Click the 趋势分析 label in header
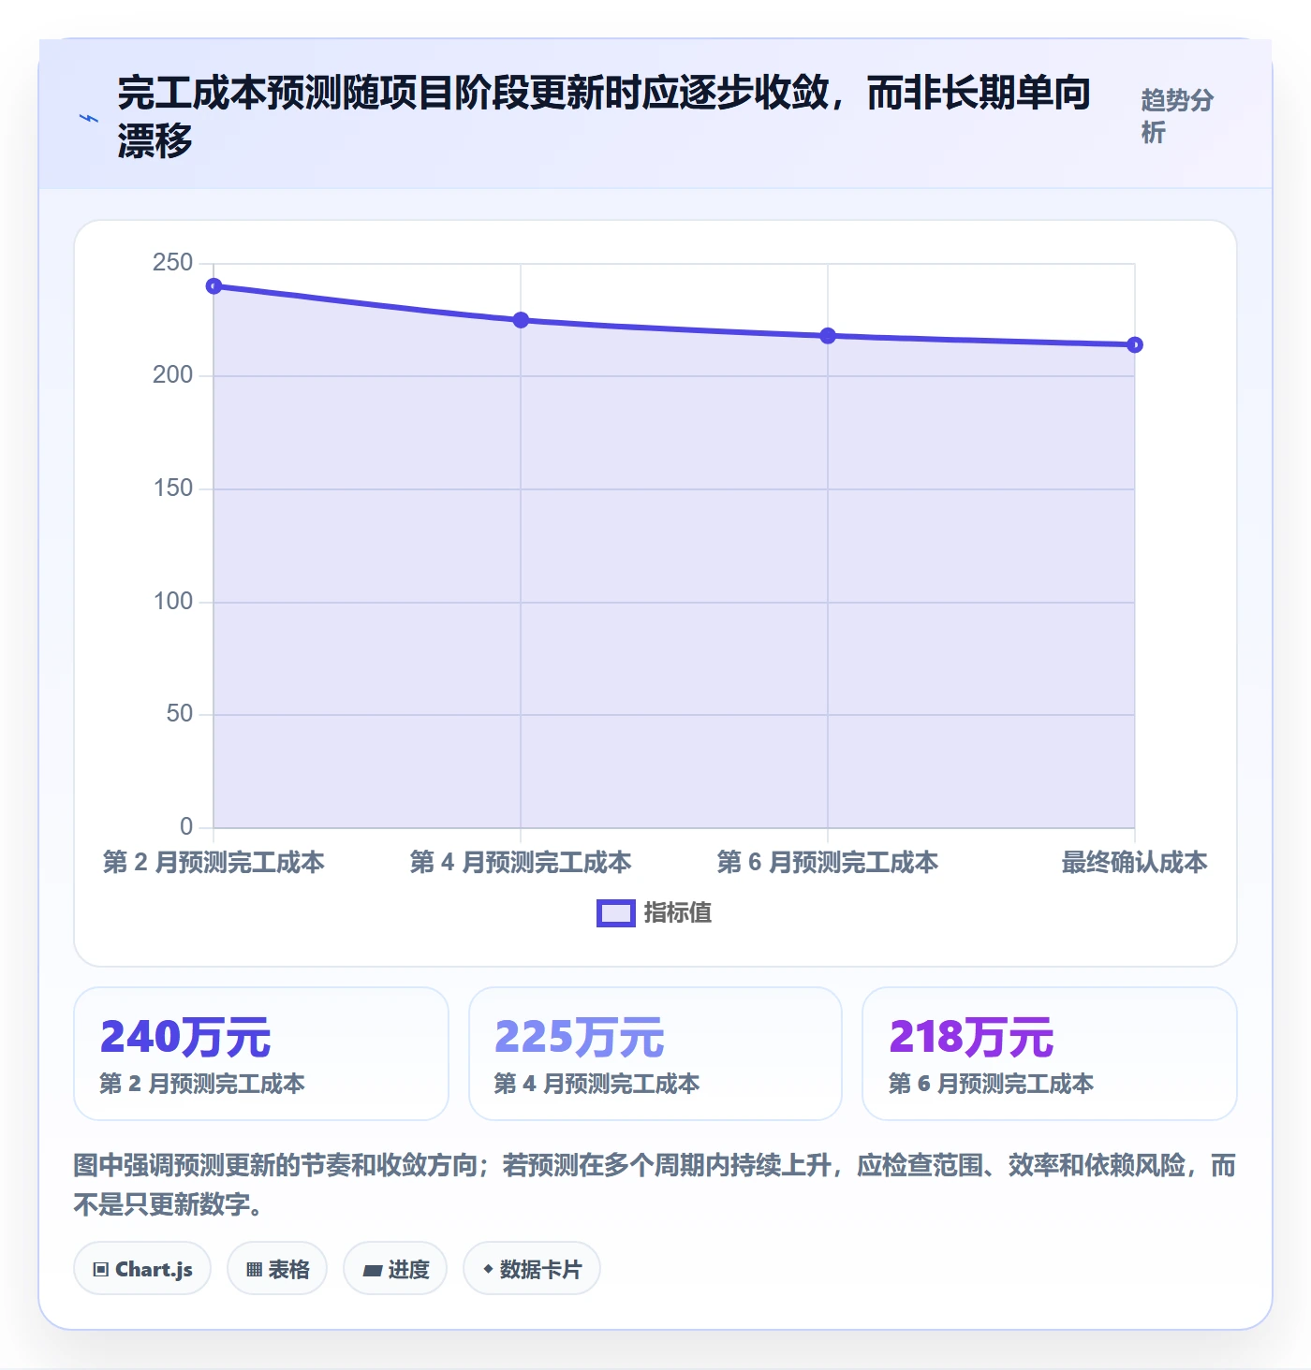Image resolution: width=1311 pixels, height=1370 pixels. coord(1177,116)
